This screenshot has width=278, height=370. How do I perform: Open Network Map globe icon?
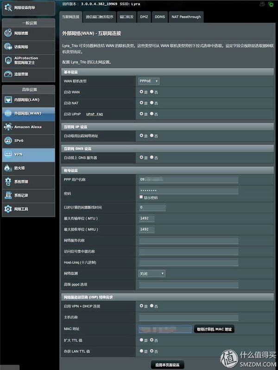pos(8,33)
